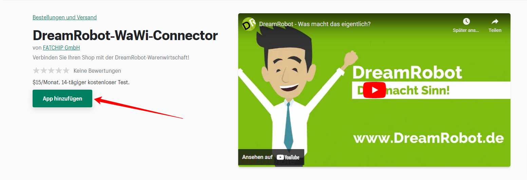Click www.DreamRobot.de text in the video

(429, 138)
